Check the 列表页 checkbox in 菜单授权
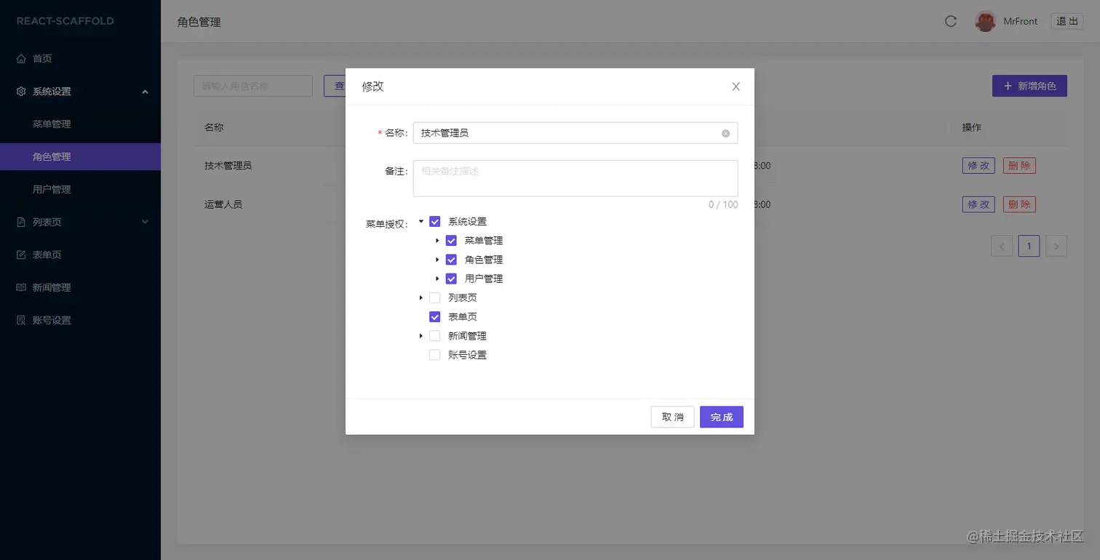 [434, 297]
